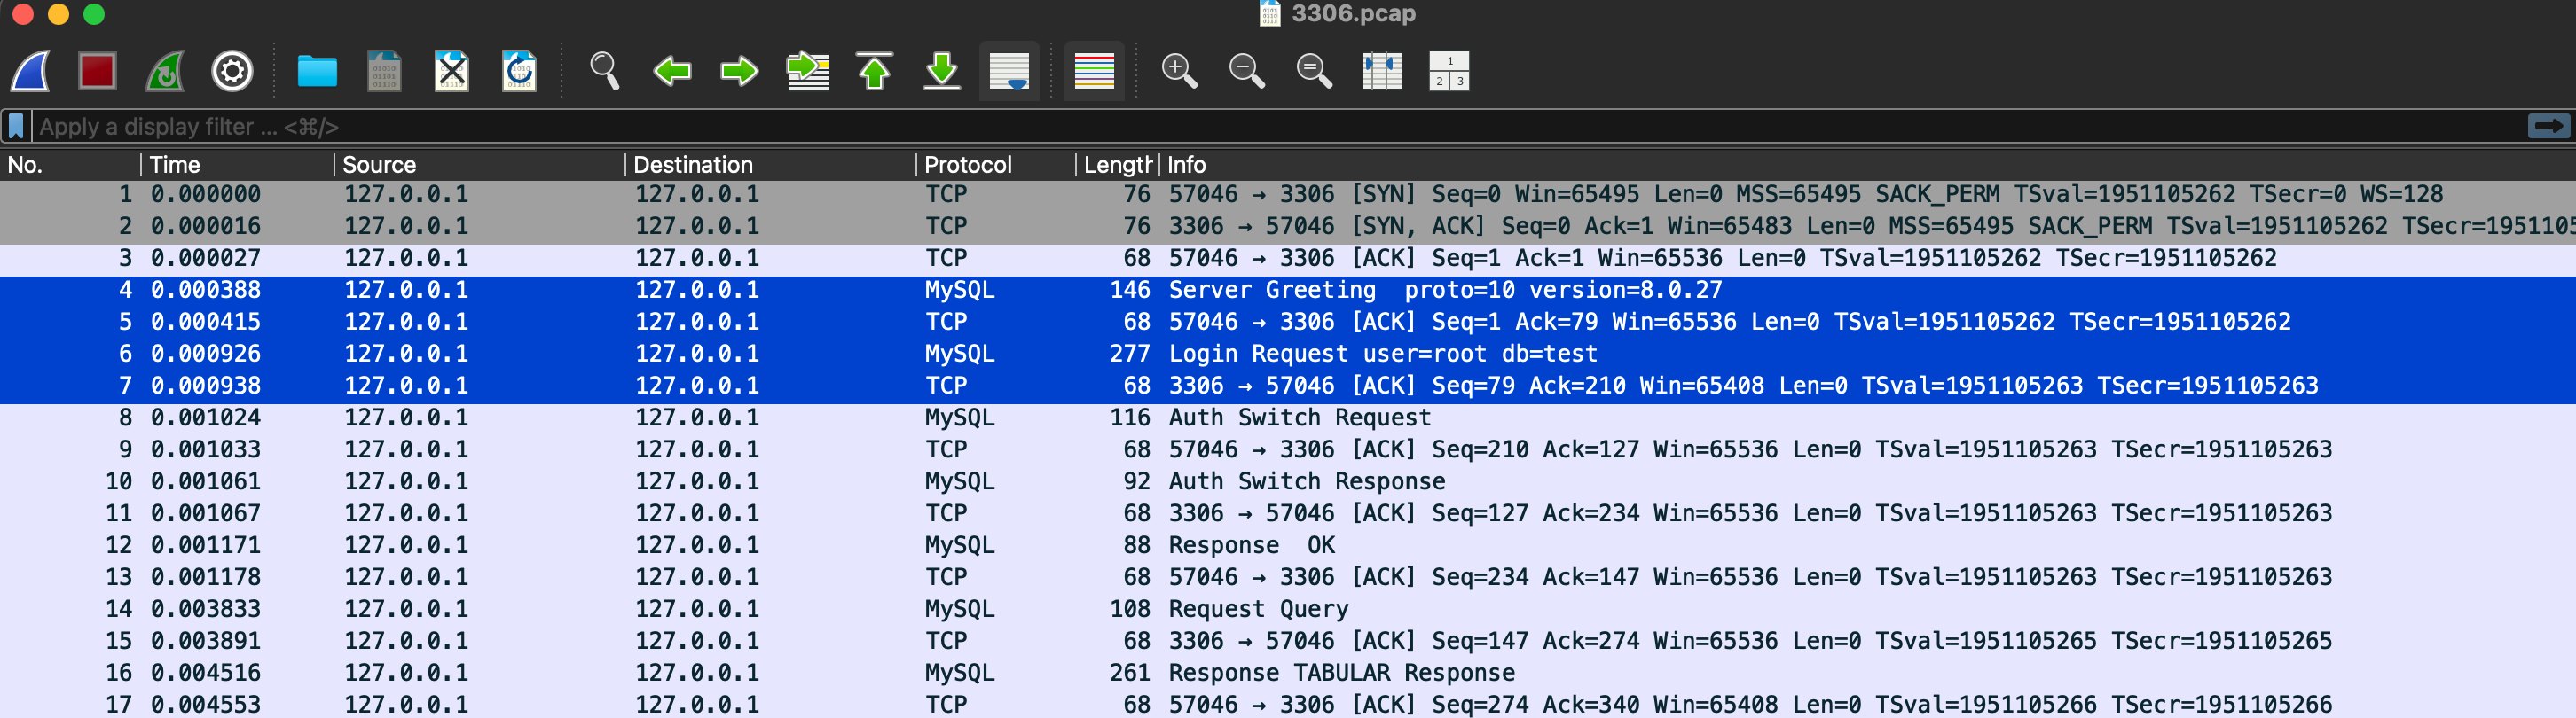Toggle packet colorization rules
Image resolution: width=2576 pixels, height=718 pixels.
pyautogui.click(x=1093, y=72)
